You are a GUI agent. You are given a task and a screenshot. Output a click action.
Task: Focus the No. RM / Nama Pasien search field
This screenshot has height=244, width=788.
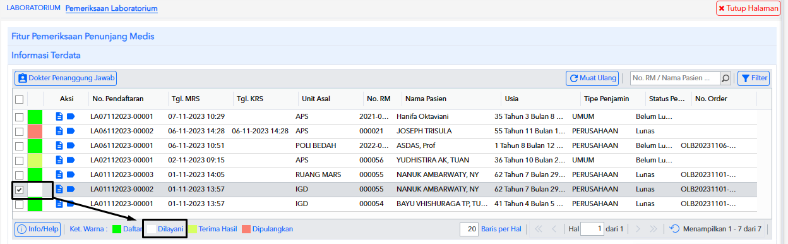676,78
